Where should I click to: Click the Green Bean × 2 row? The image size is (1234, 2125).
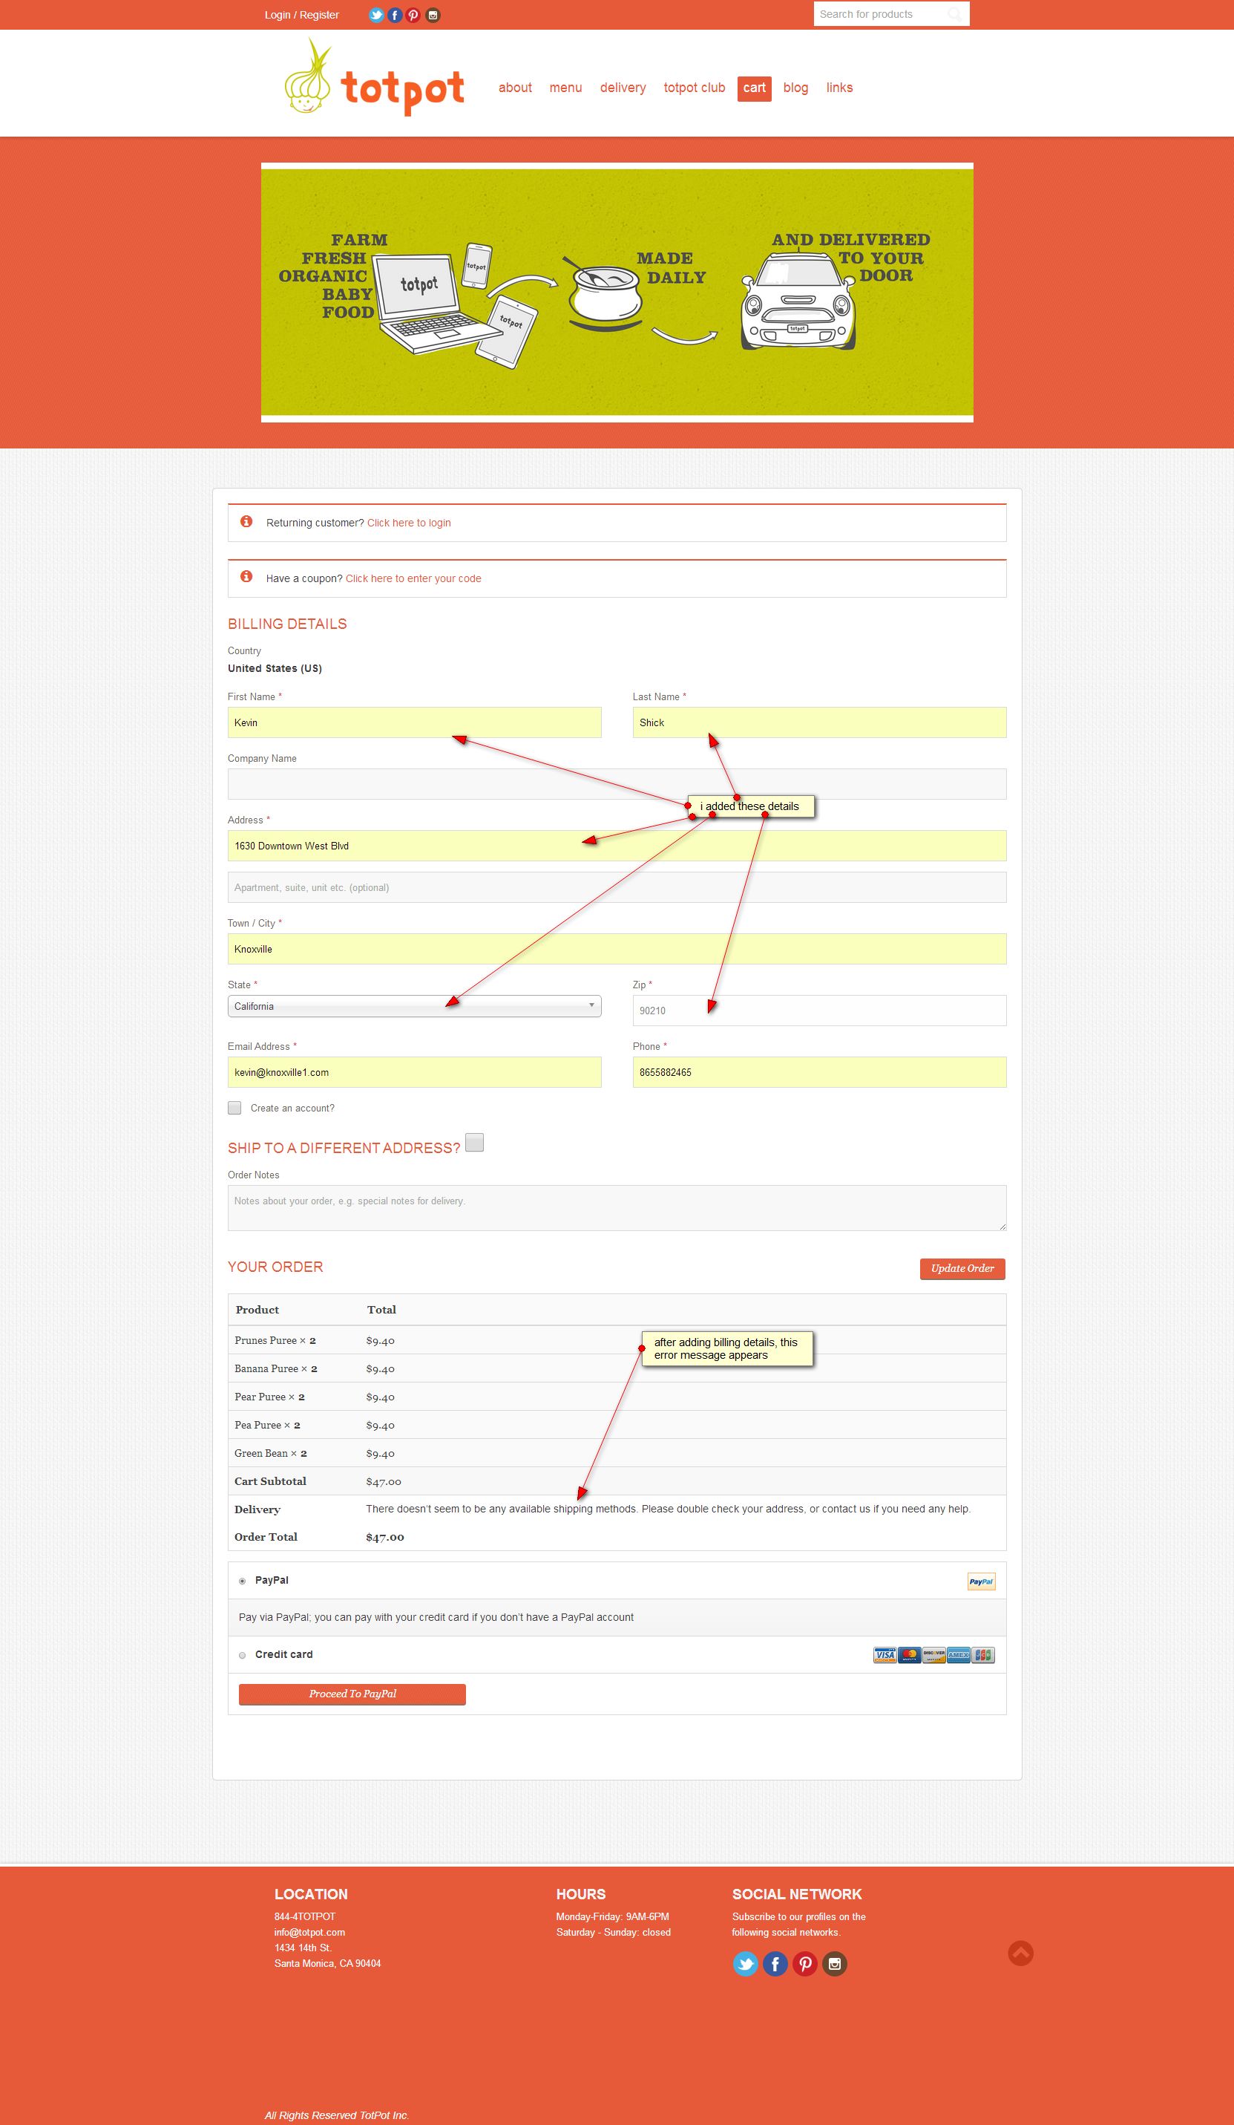617,1453
